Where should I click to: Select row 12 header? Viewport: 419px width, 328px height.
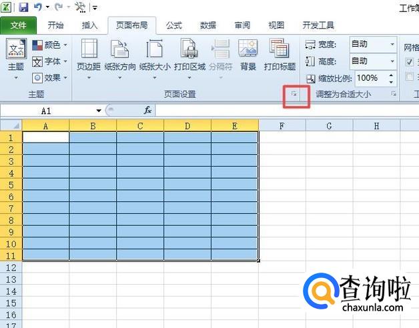click(11, 267)
